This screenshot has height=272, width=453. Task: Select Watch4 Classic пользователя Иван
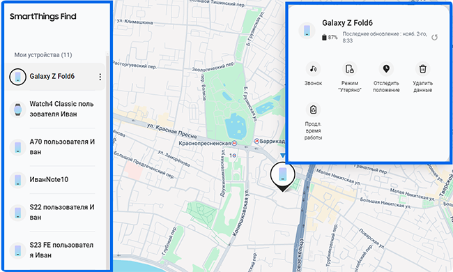point(55,109)
